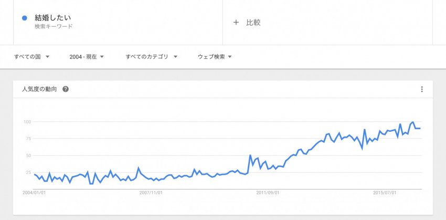Expand the すべてのカテゴリ category dropdown
Screen dimensions: 446x220
[x=152, y=57]
